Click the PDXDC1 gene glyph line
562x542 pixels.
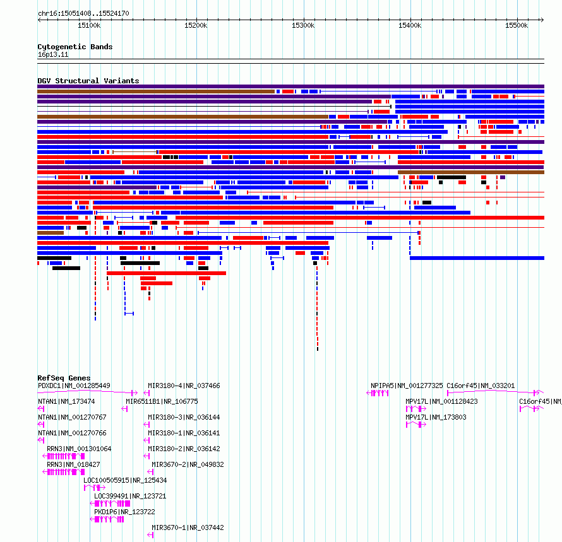[x=87, y=392]
